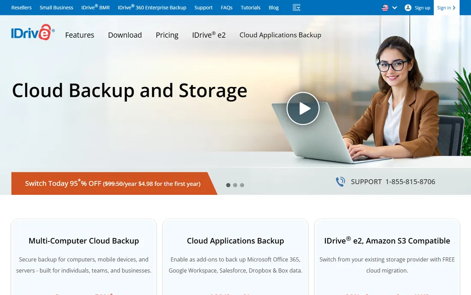Expand the country selector chevron

pos(395,8)
